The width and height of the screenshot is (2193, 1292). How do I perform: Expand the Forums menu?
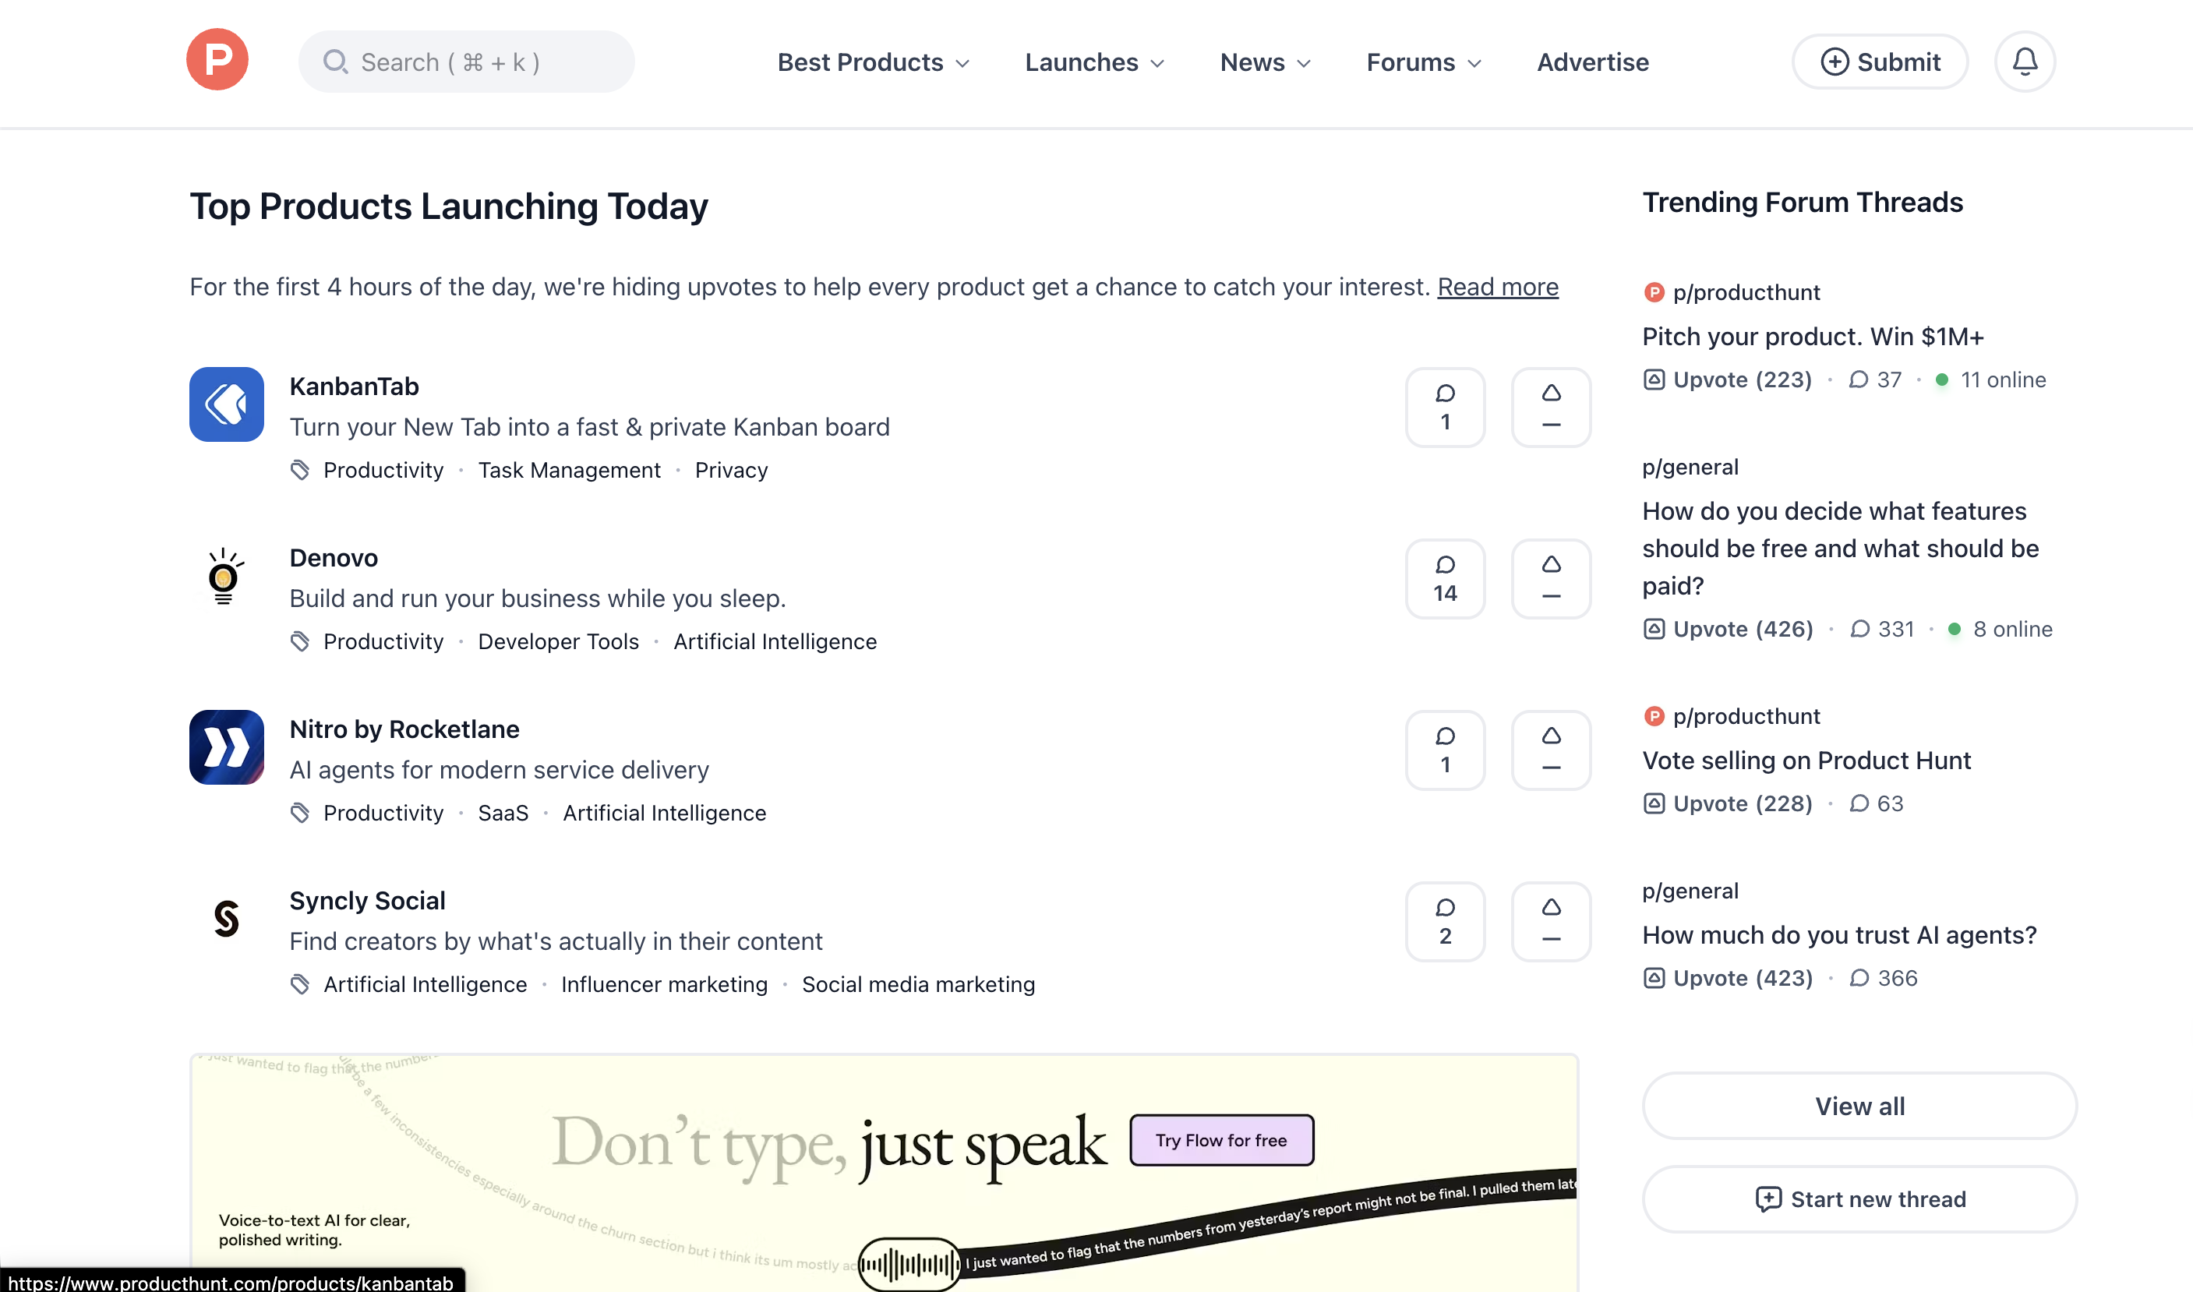[x=1423, y=62]
